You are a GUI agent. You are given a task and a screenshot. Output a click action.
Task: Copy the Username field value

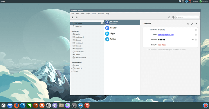[x=196, y=30]
